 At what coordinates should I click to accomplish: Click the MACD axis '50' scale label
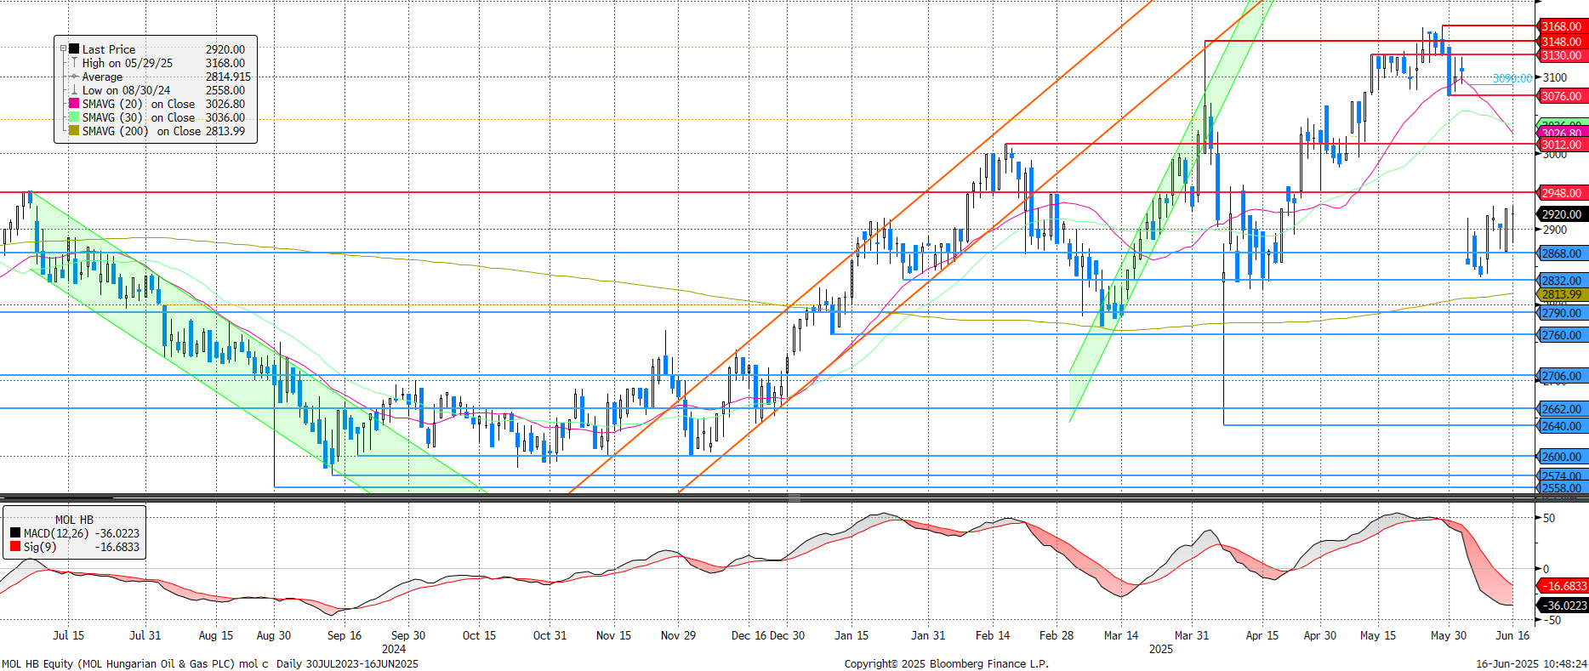pos(1549,518)
